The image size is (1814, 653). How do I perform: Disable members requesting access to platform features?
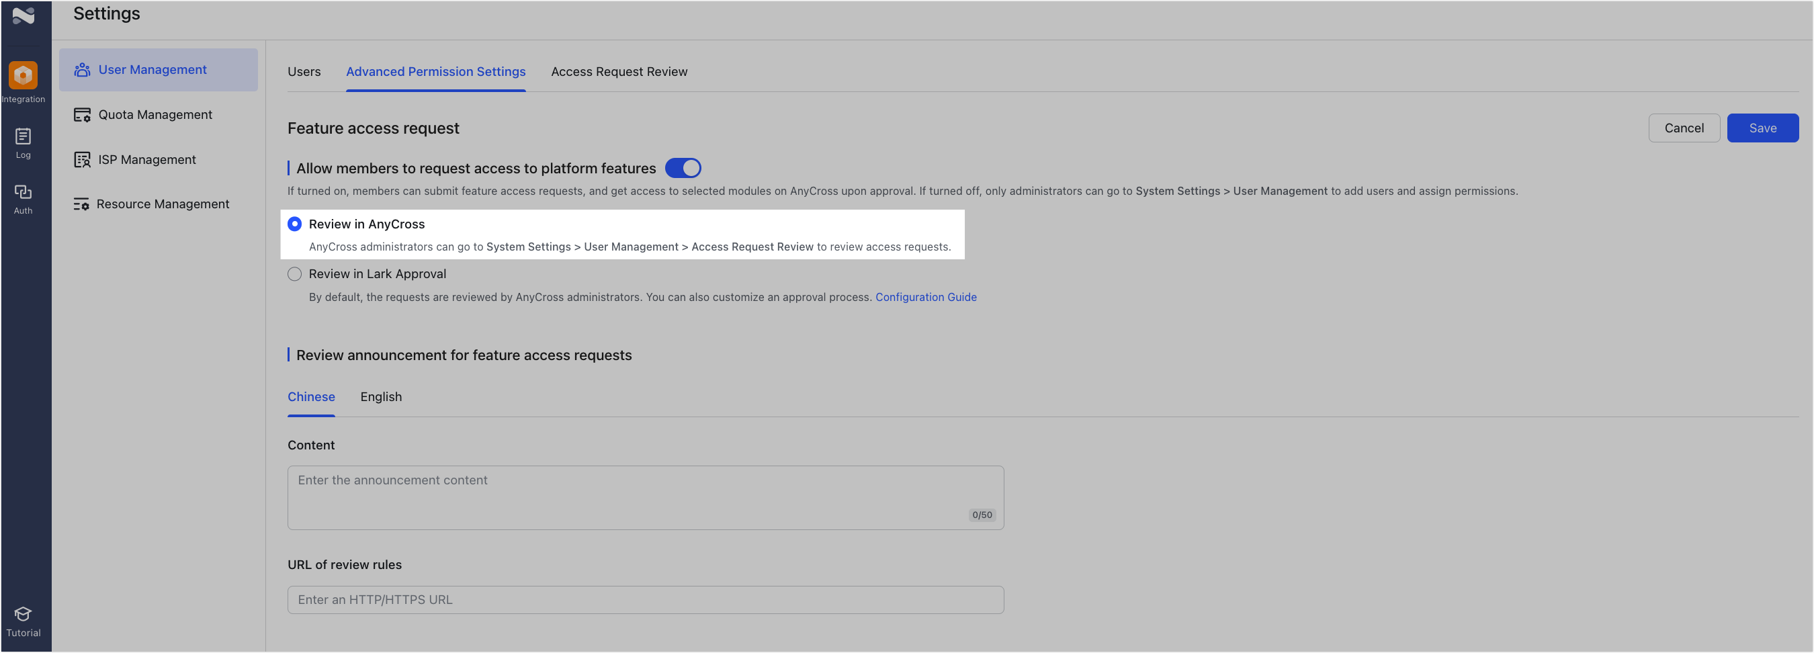coord(683,168)
